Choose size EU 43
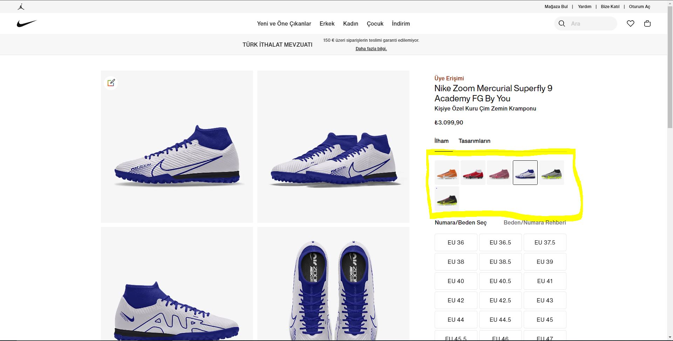673x341 pixels. tap(545, 300)
